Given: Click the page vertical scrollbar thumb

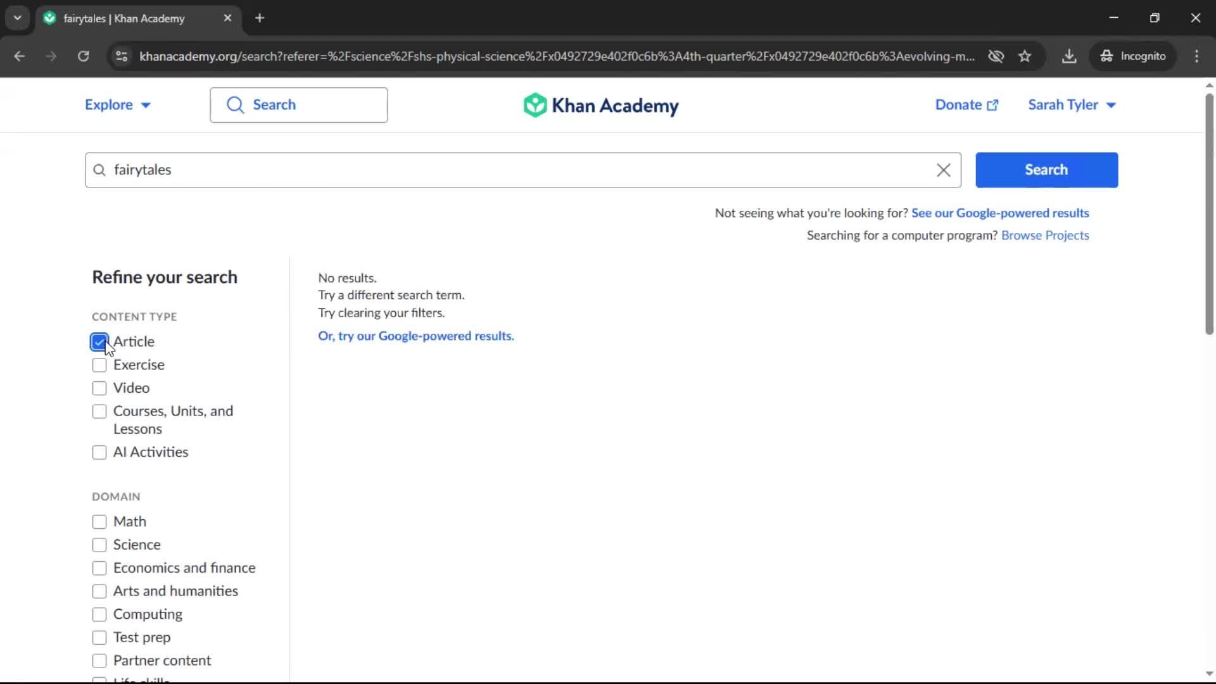Looking at the screenshot, I should pos(1209,214).
